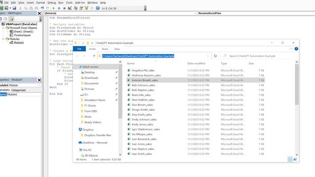Run the macro with the green Play icon

54,8
